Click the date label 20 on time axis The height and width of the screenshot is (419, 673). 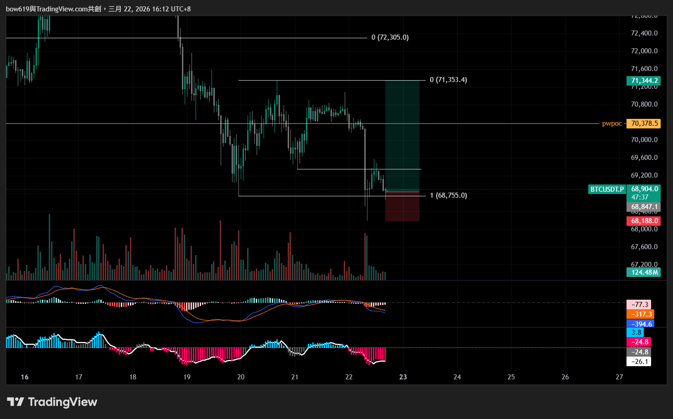click(241, 377)
